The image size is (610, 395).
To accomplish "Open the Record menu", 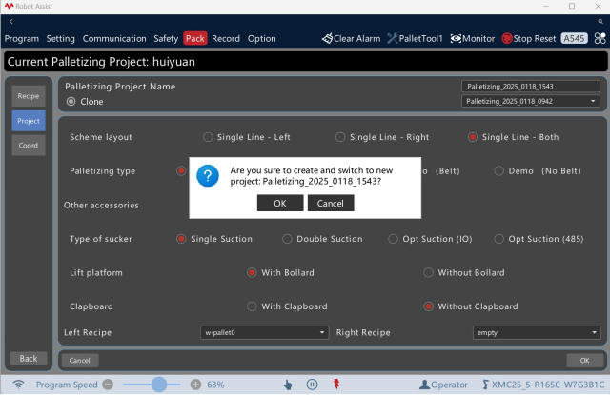I will [x=226, y=38].
